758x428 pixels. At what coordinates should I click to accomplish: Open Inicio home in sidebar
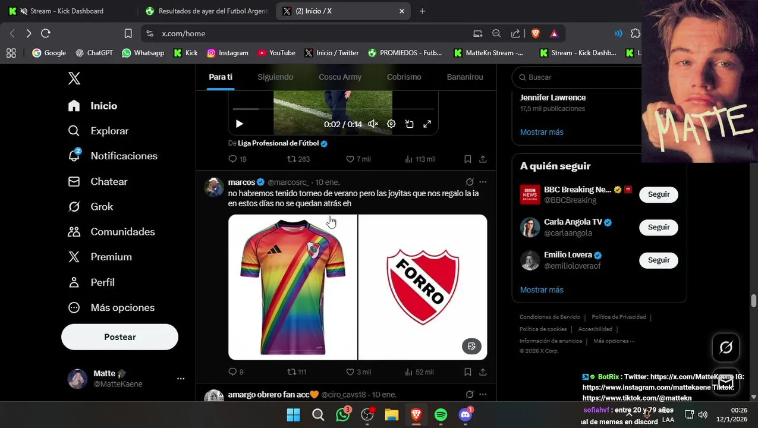point(93,106)
